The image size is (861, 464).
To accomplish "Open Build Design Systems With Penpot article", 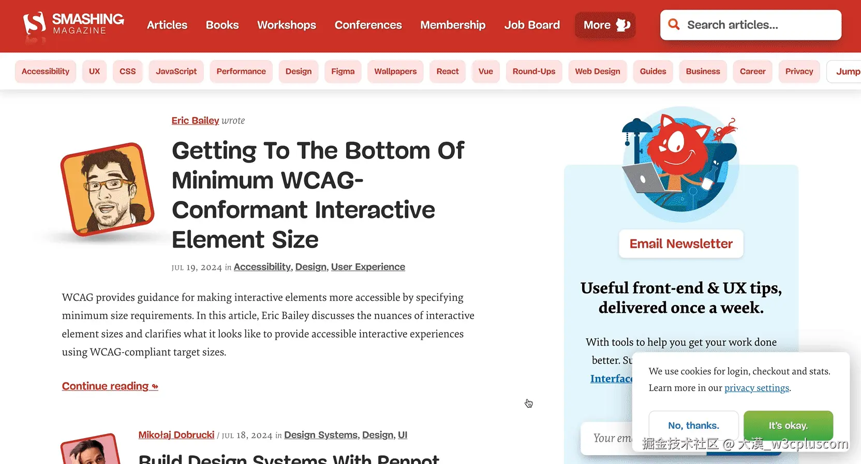I will [x=289, y=458].
